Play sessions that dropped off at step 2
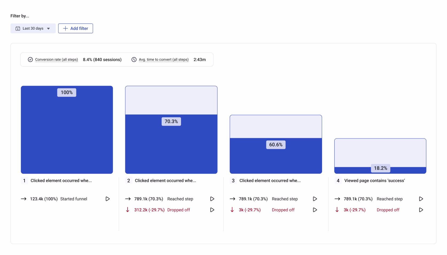 (212, 210)
